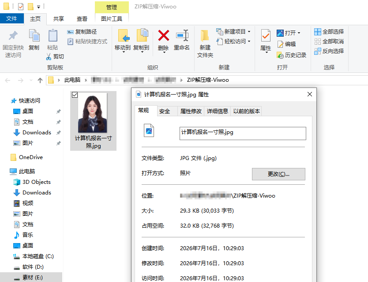
Task: Click Invert selection
Action: [x=329, y=51]
